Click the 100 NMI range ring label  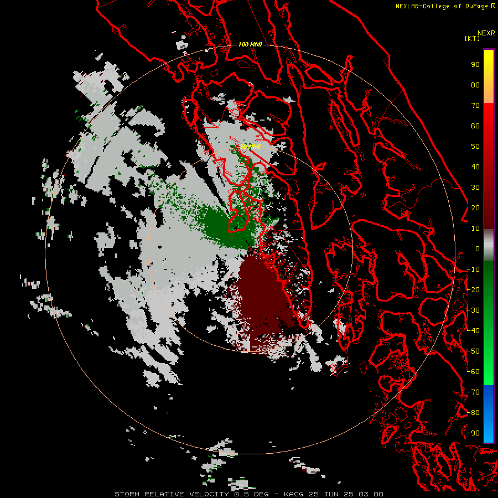(x=250, y=44)
